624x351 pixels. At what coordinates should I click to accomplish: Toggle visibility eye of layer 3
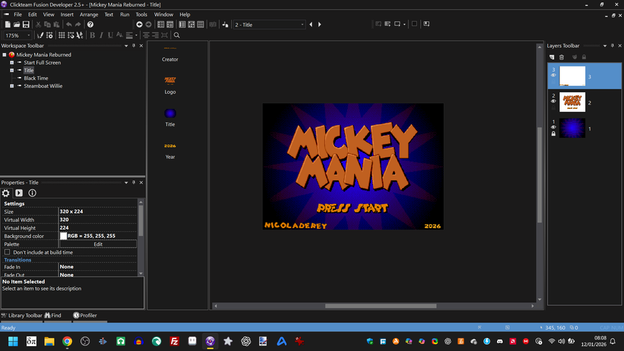[553, 75]
